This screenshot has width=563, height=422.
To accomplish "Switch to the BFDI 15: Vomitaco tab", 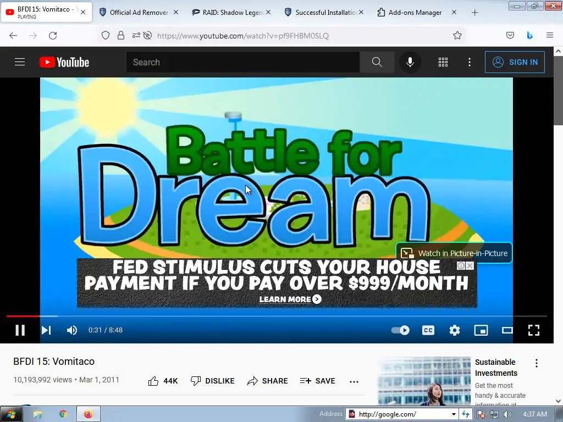I will click(46, 12).
